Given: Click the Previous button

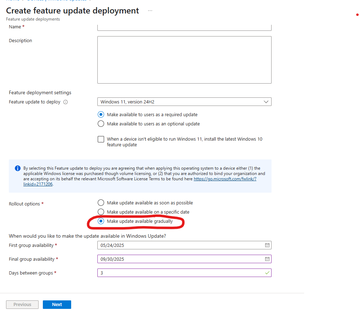Looking at the screenshot, I should [x=22, y=305].
